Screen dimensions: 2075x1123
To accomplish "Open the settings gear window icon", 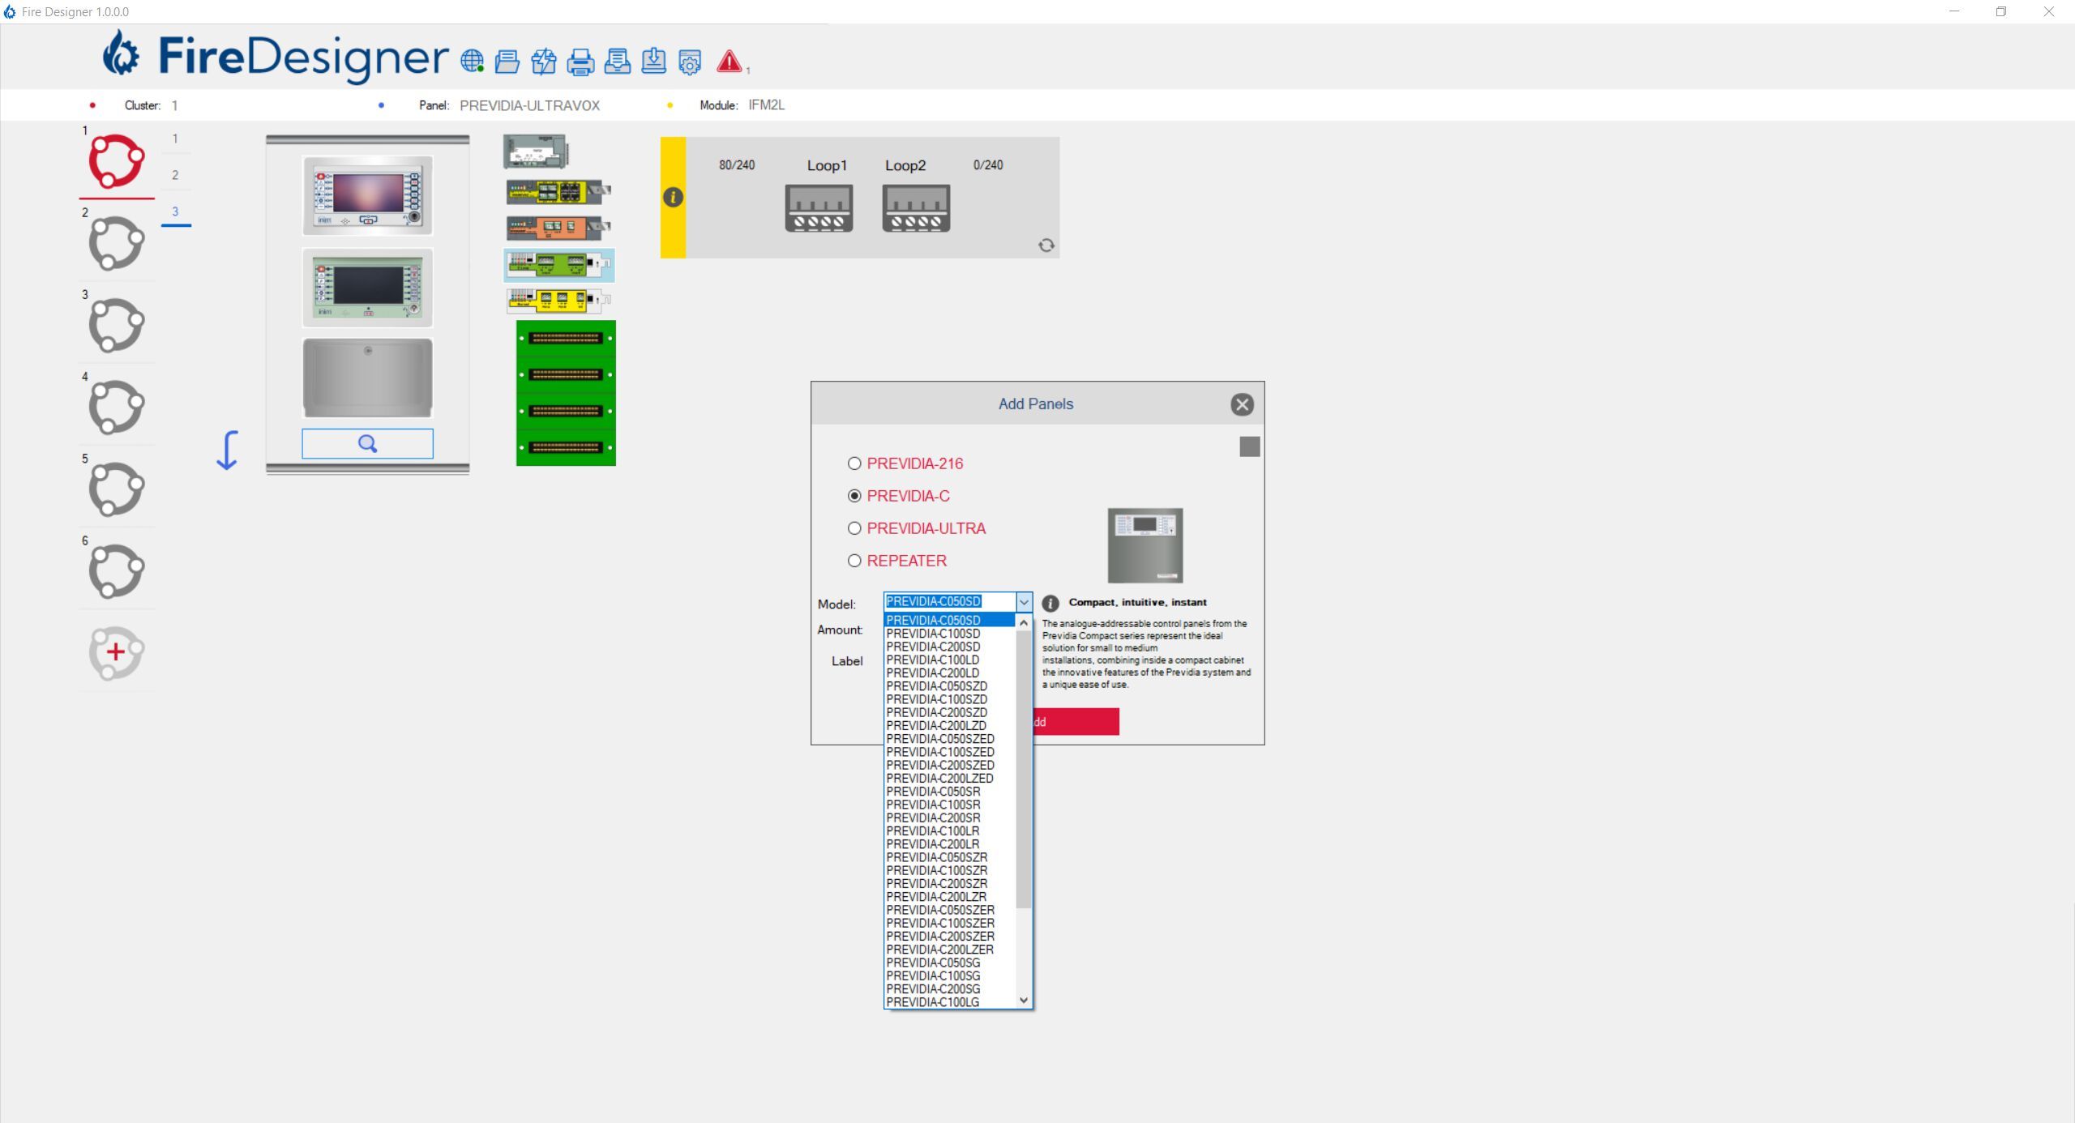I will 690,62.
